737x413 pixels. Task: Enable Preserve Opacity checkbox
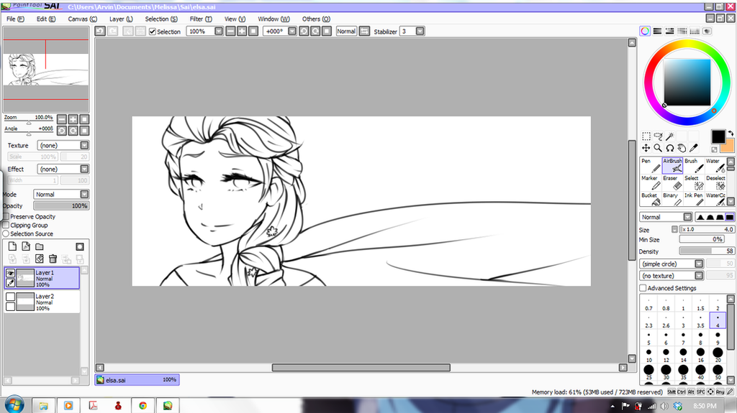6,216
